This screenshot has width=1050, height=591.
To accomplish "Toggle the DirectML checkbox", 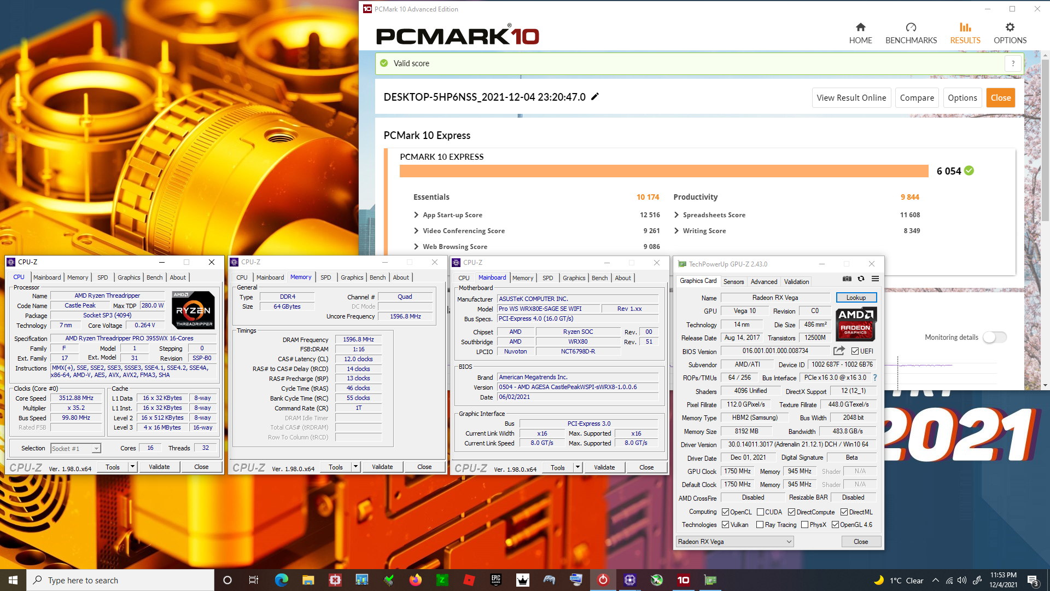I will pos(844,512).
